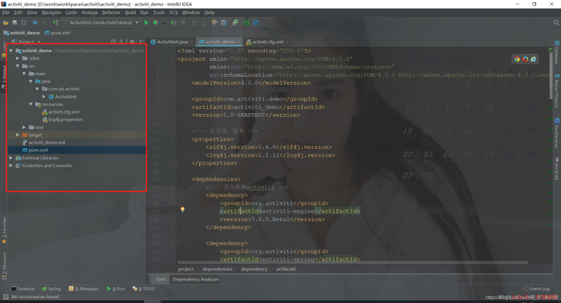561x303 pixels.
Task: Open the Navigate menu
Action: [x=51, y=12]
